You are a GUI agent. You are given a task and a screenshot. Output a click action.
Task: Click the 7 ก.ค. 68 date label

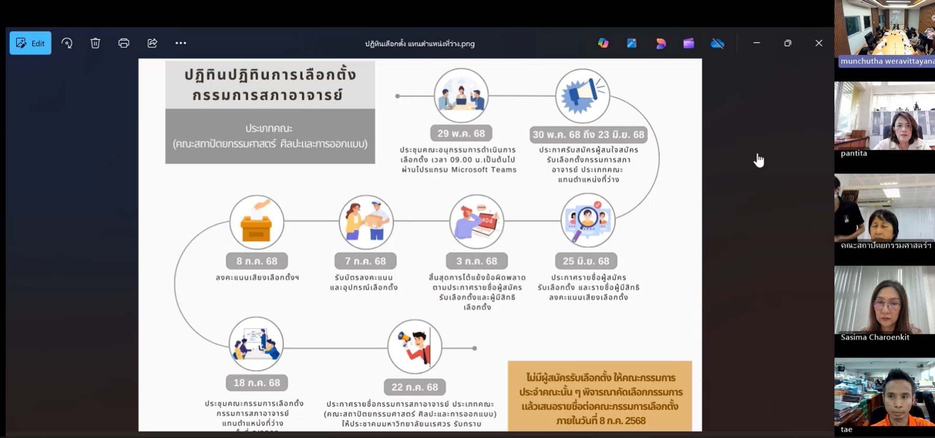[x=366, y=261]
